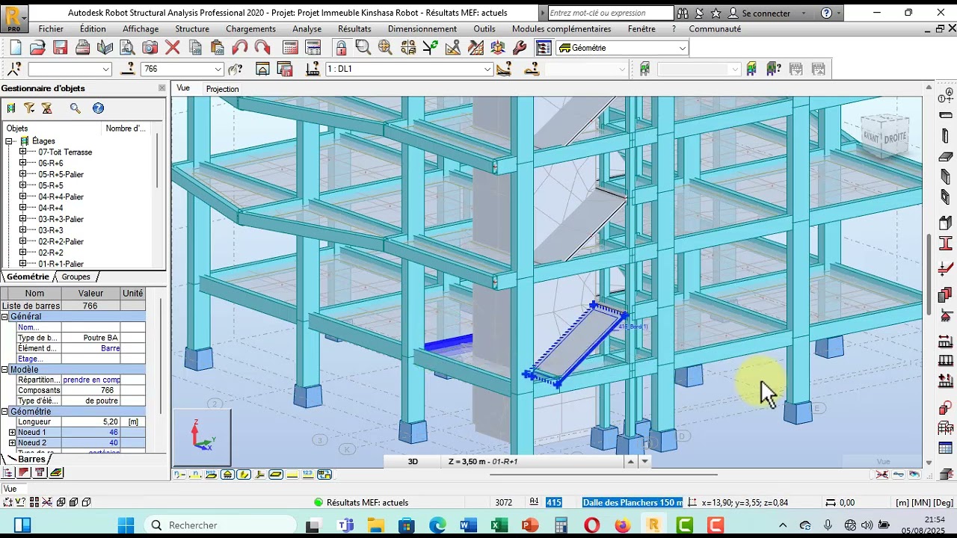Open the Dimensionnement menu
This screenshot has height=538, width=957.
pos(422,28)
